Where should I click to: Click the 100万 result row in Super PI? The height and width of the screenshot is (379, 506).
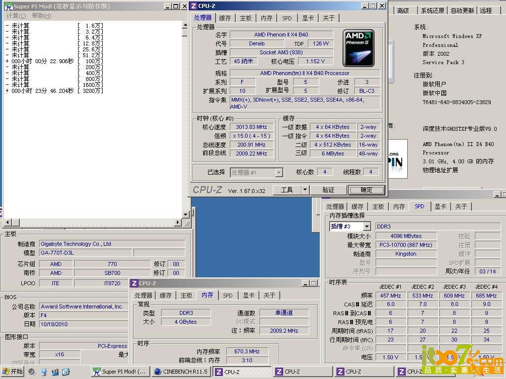tap(54, 61)
